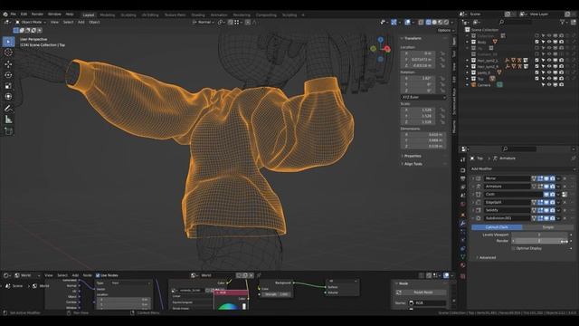Click the Camera object icon in outliner
The height and width of the screenshot is (326, 579).
[473, 85]
